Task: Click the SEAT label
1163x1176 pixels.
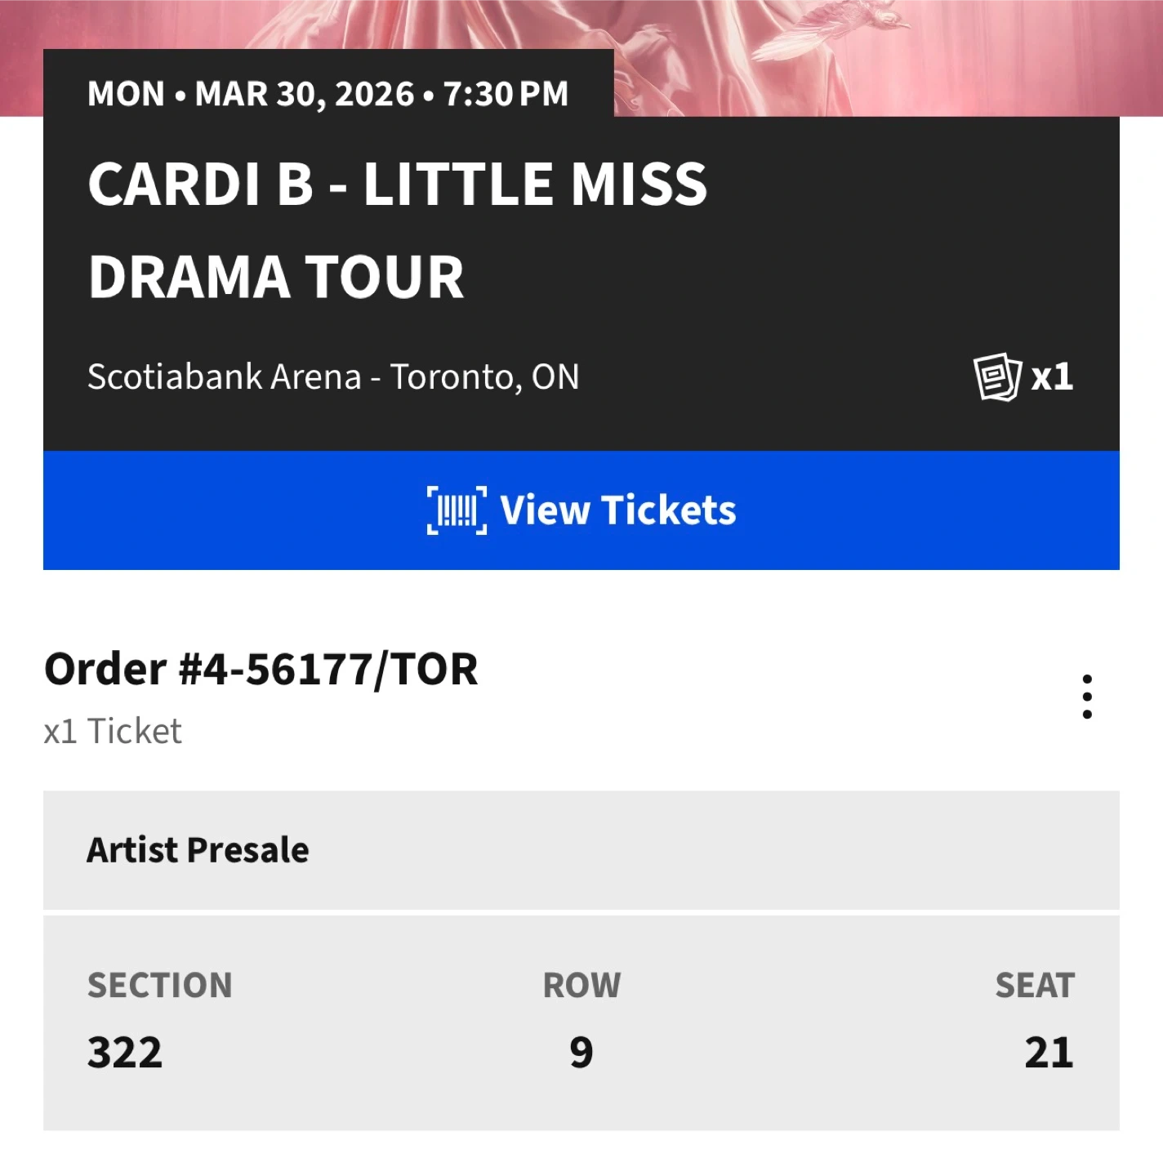Action: coord(1035,986)
